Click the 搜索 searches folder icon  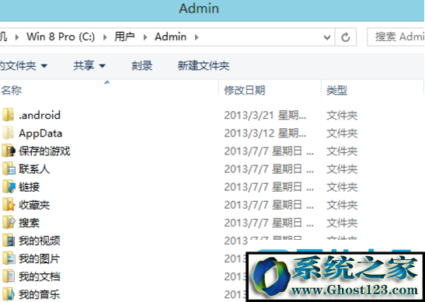9,223
